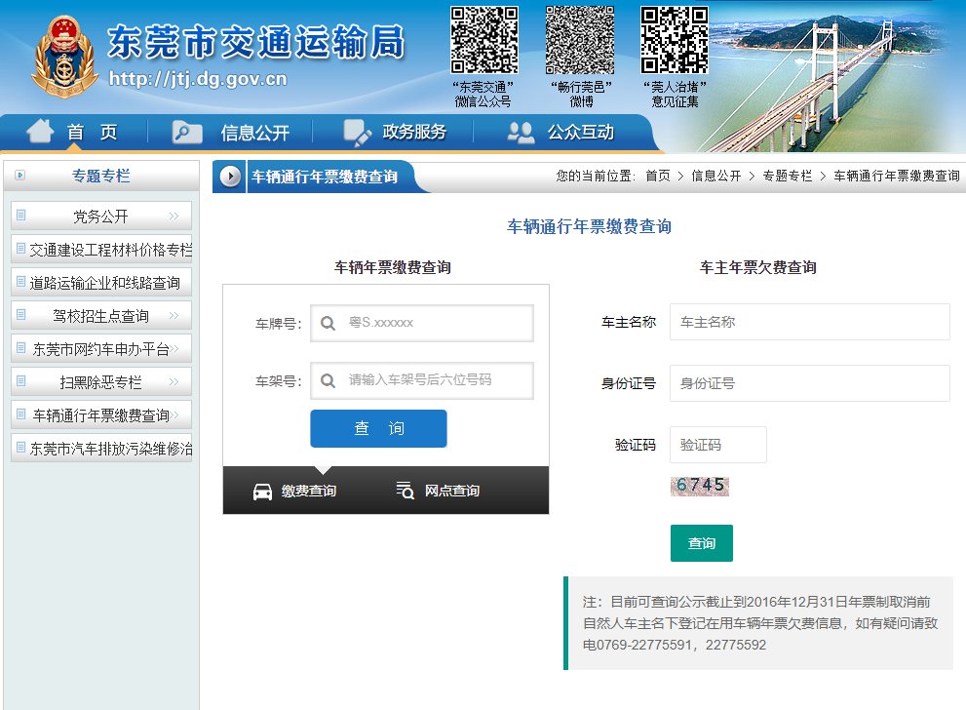This screenshot has height=710, width=966.
Task: Expand the 驾校招生点查询 sidebar item
Action: click(101, 316)
